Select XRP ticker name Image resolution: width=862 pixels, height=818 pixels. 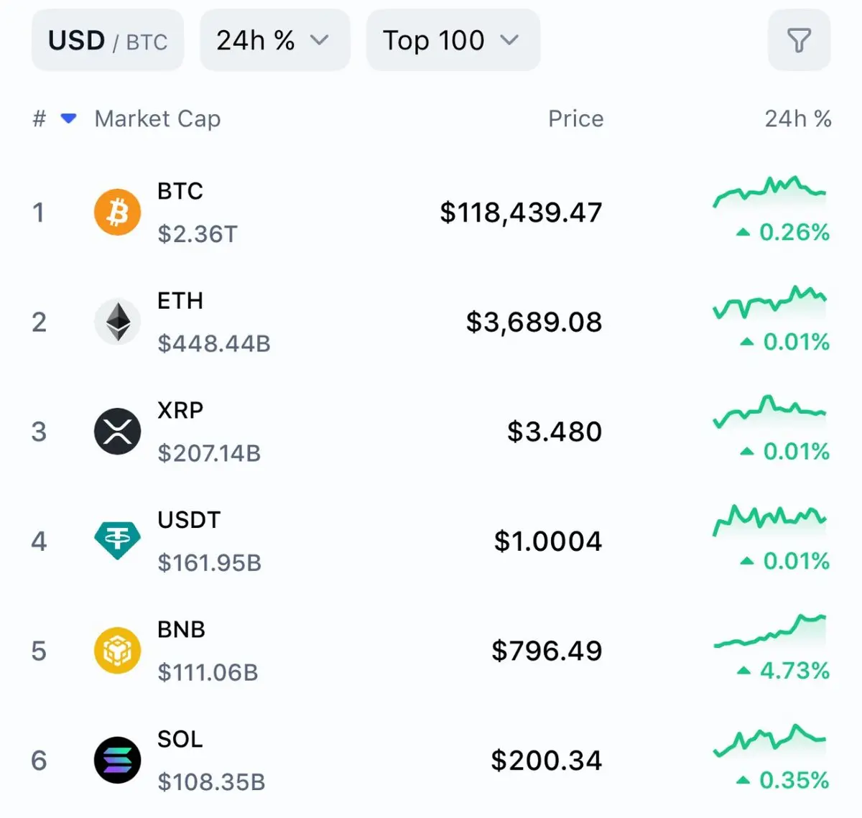[x=180, y=410]
